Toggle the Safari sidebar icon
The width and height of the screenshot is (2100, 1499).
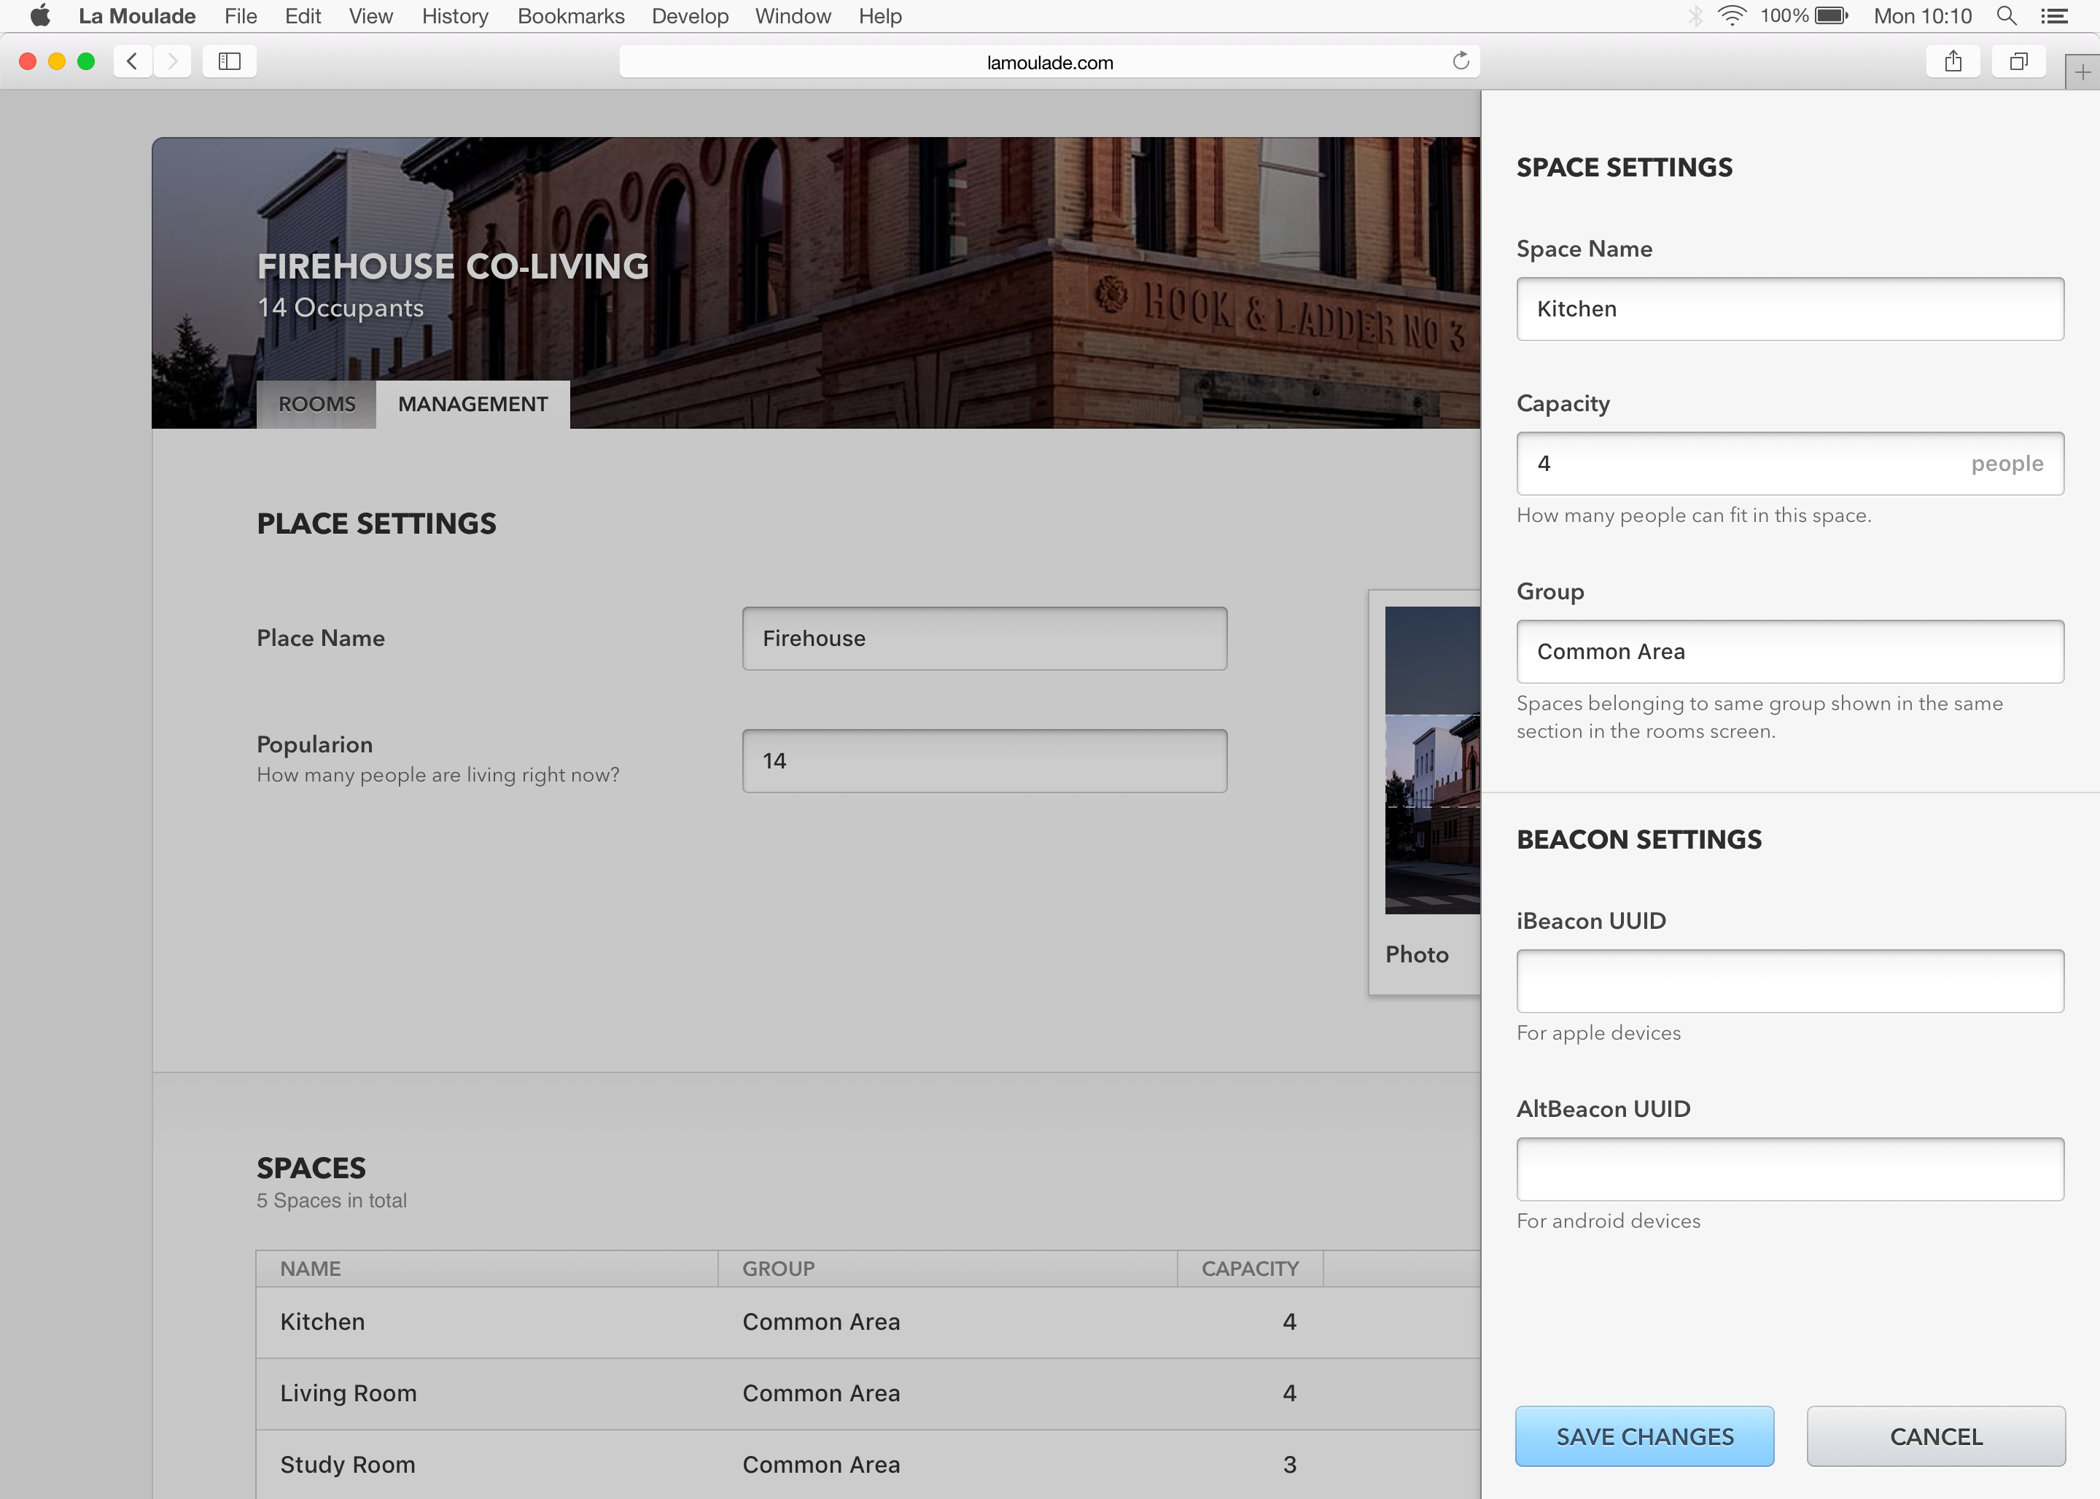click(x=229, y=62)
